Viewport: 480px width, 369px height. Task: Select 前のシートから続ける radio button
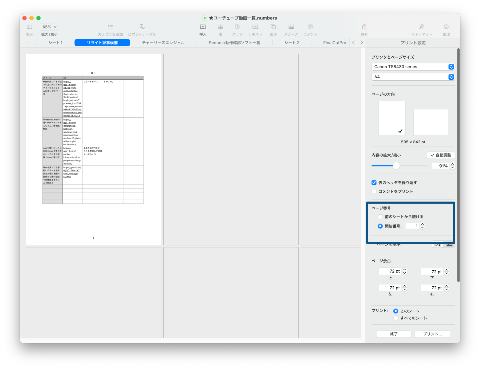pyautogui.click(x=380, y=216)
